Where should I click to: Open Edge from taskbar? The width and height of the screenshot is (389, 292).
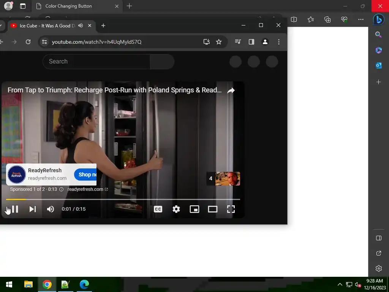(x=84, y=284)
